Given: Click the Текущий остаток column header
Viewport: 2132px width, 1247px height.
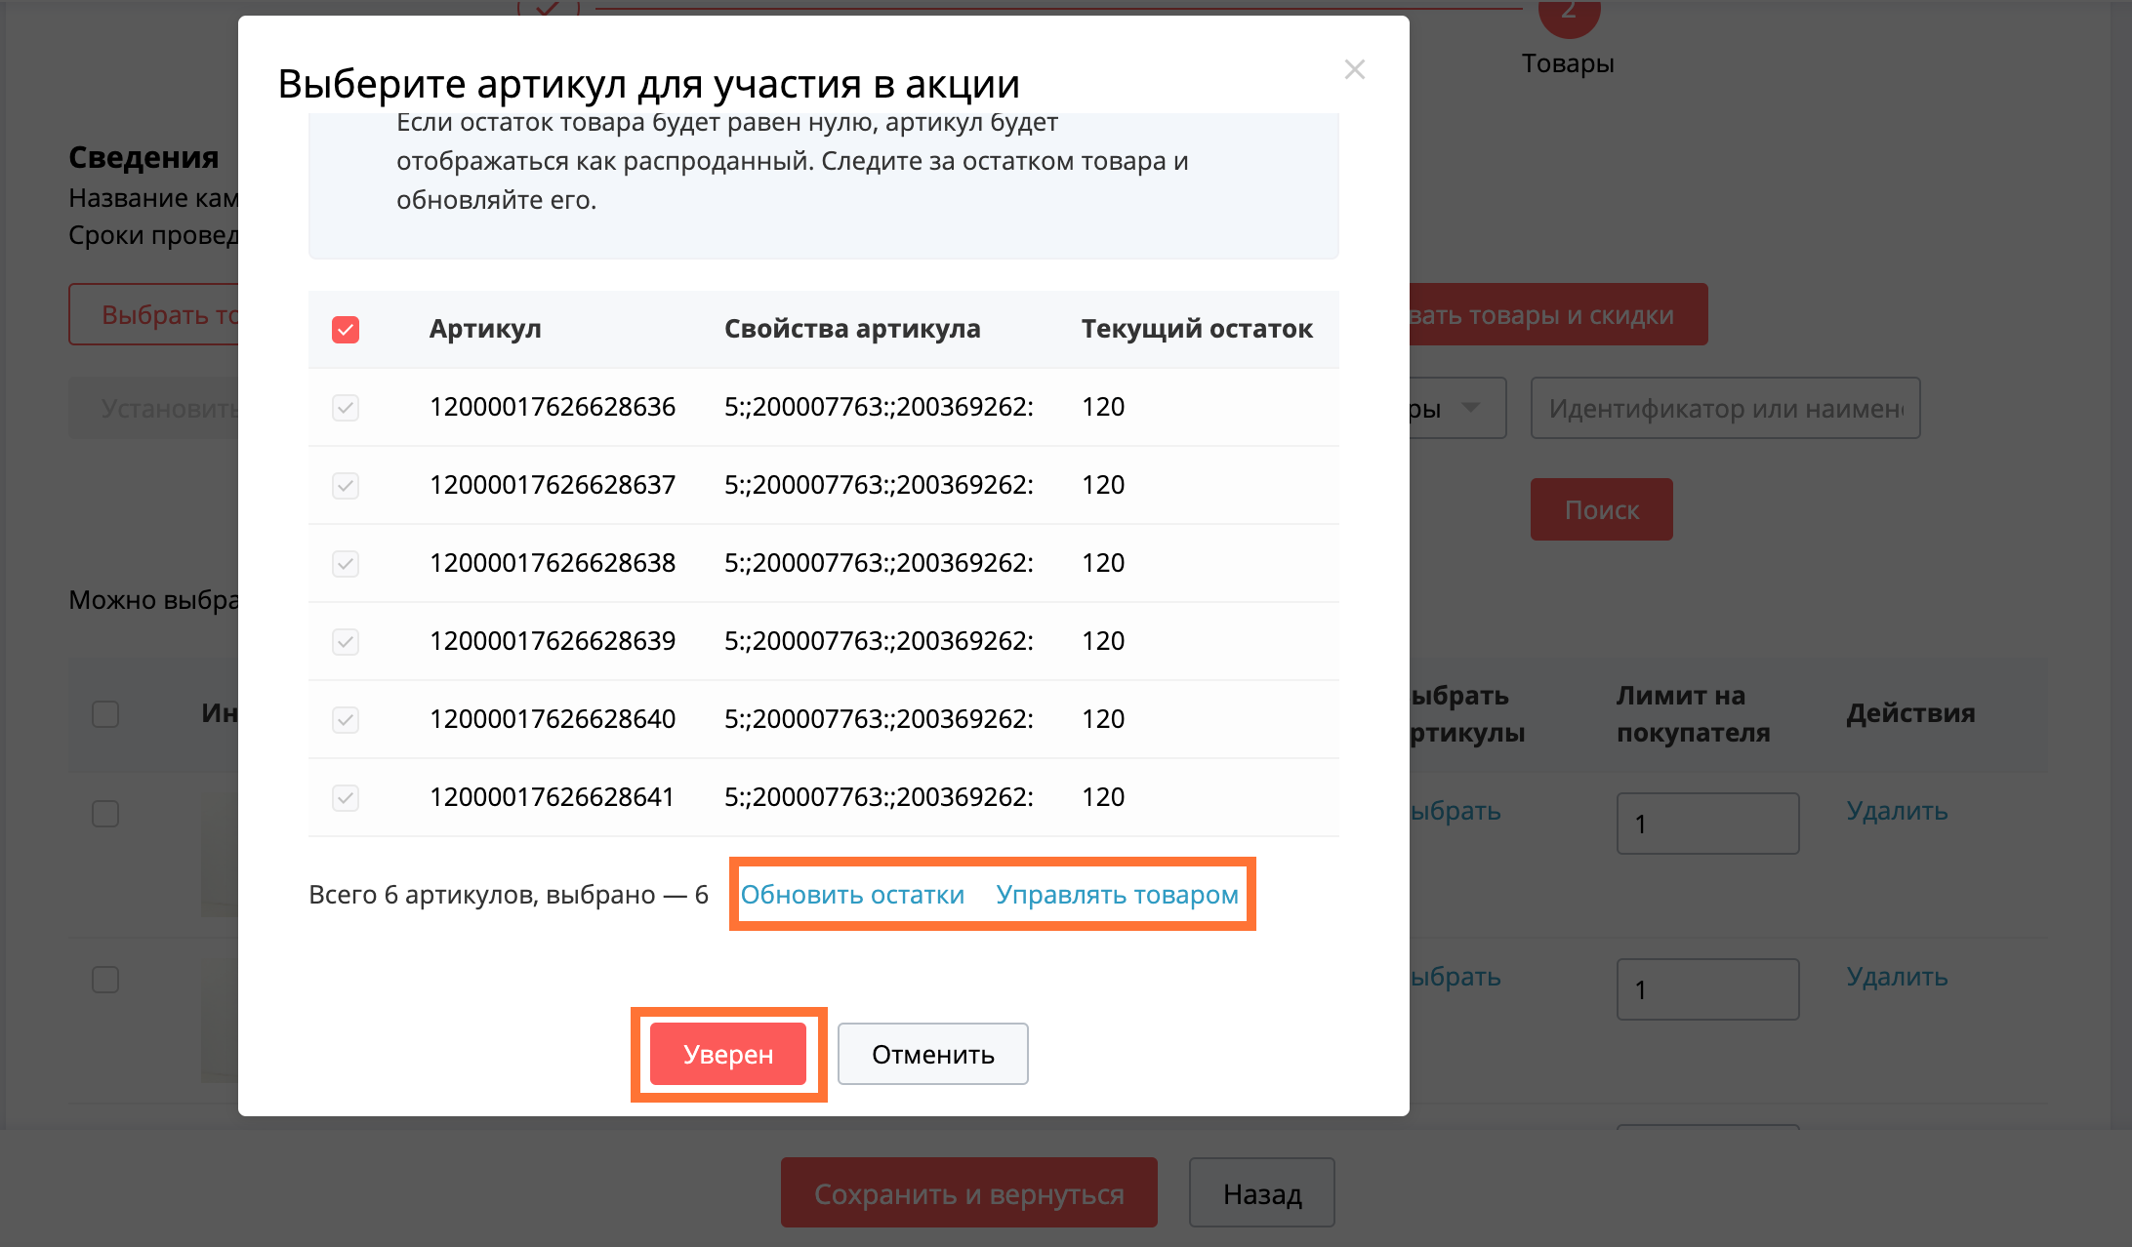Looking at the screenshot, I should [1197, 329].
